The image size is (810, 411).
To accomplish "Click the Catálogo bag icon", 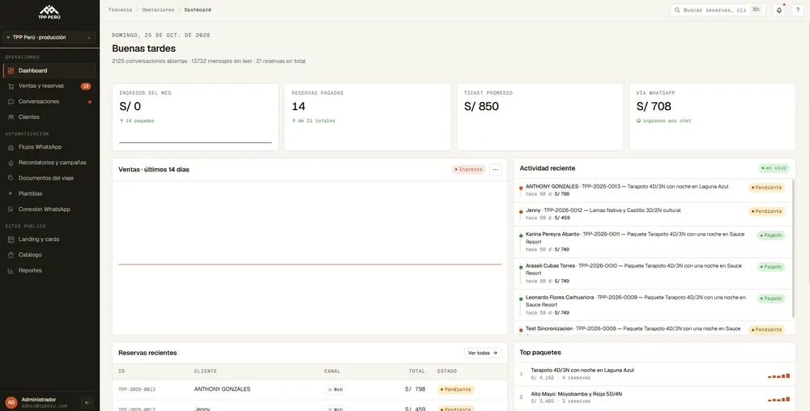I will click(x=11, y=255).
